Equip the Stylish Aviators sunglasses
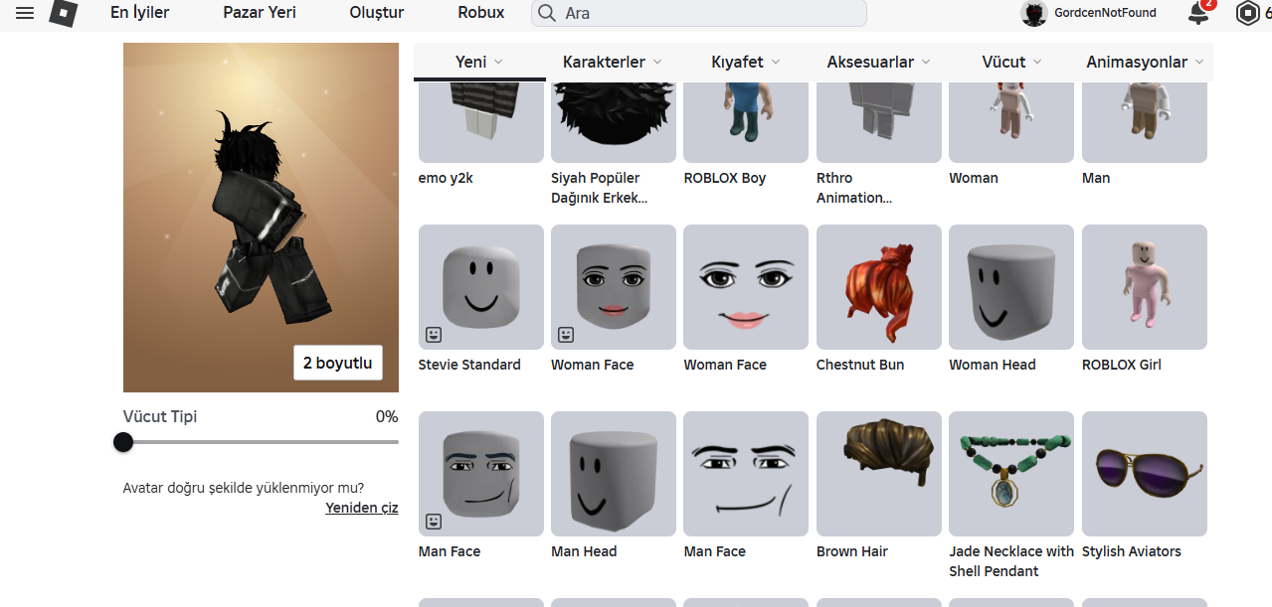The width and height of the screenshot is (1272, 607). tap(1145, 474)
